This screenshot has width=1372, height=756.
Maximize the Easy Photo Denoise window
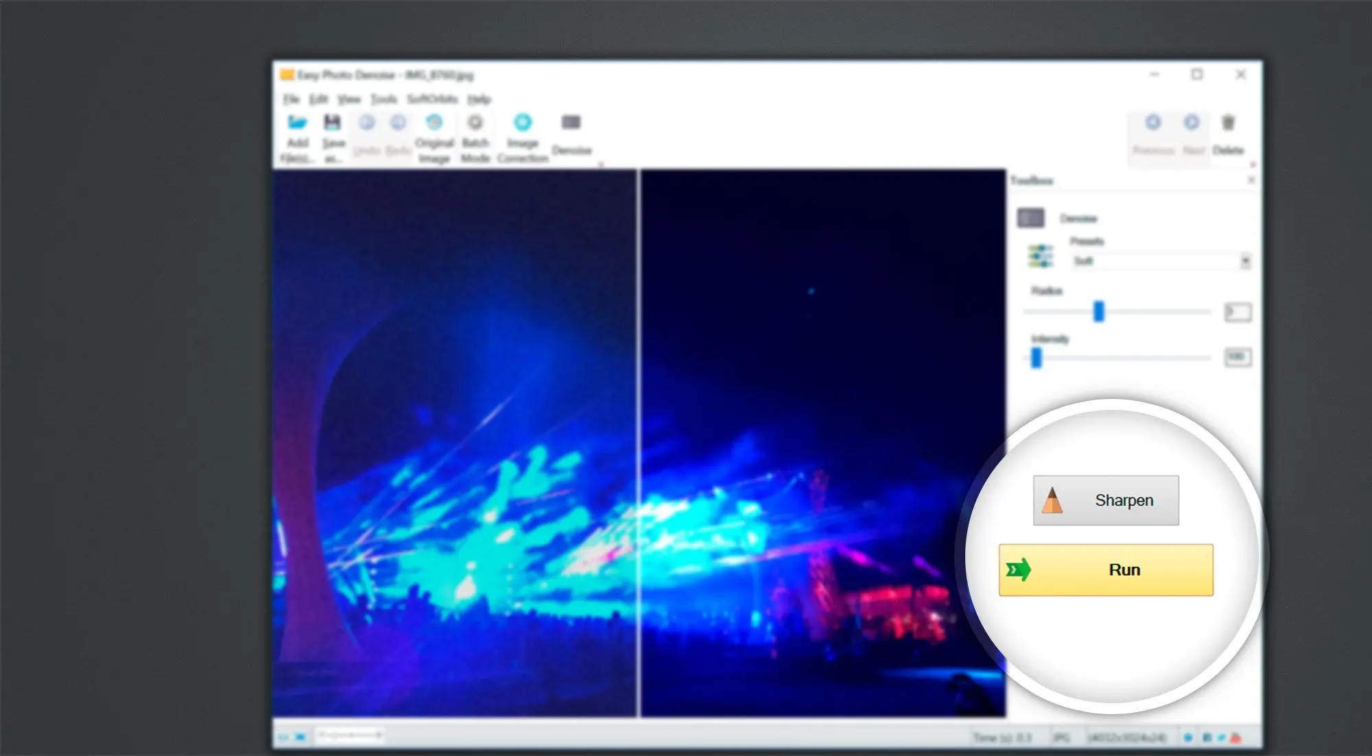1197,74
